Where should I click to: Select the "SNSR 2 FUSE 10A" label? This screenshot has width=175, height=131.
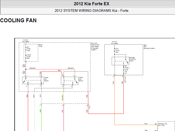pos(127,69)
